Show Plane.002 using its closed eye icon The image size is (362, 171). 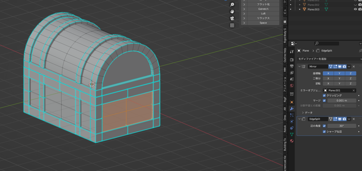pyautogui.click(x=355, y=5)
